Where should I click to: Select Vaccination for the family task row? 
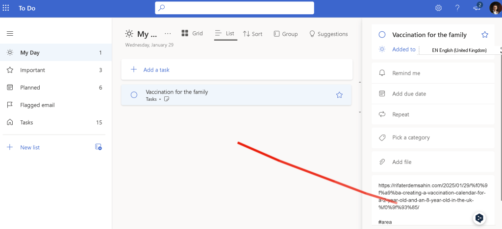236,95
